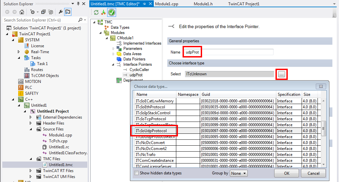Expand Header Files folder
The width and height of the screenshot is (339, 182).
(30, 123)
